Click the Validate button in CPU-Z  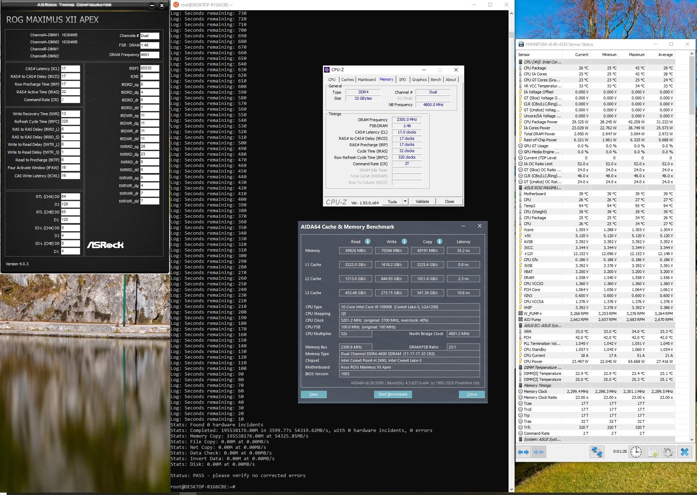tap(422, 202)
